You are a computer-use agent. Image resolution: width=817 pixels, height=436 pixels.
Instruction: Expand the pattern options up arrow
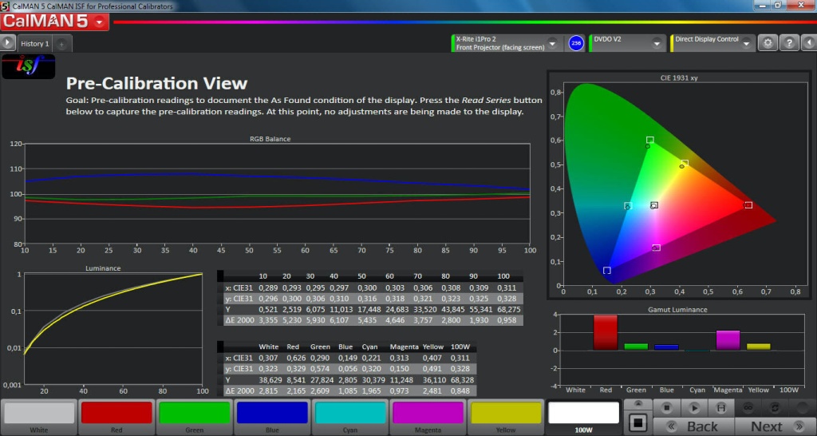tap(637, 404)
